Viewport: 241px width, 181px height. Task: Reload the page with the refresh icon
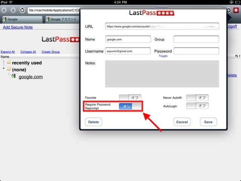pyautogui.click(x=22, y=10)
